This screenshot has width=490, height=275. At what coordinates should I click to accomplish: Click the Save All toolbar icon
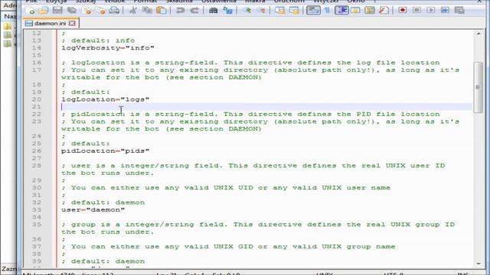(x=72, y=10)
